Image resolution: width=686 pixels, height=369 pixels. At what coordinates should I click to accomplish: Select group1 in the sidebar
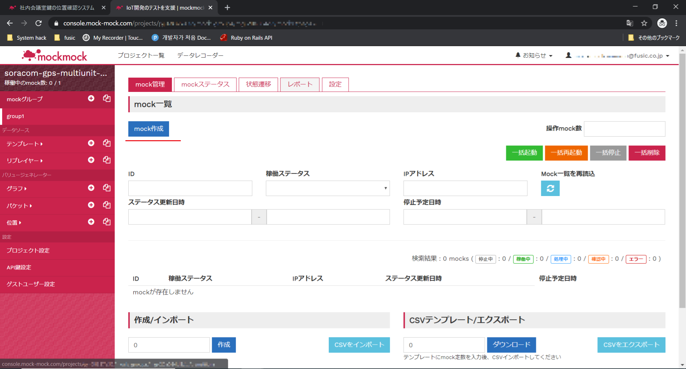click(x=15, y=116)
